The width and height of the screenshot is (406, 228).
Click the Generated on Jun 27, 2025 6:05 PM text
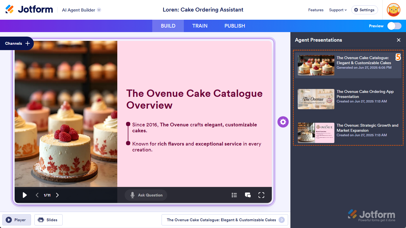tap(364, 68)
